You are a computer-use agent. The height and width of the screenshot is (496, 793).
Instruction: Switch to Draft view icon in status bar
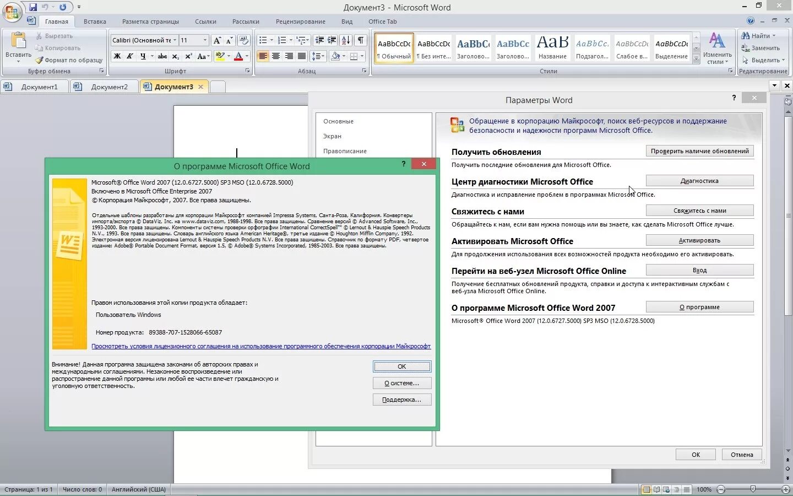[686, 489]
